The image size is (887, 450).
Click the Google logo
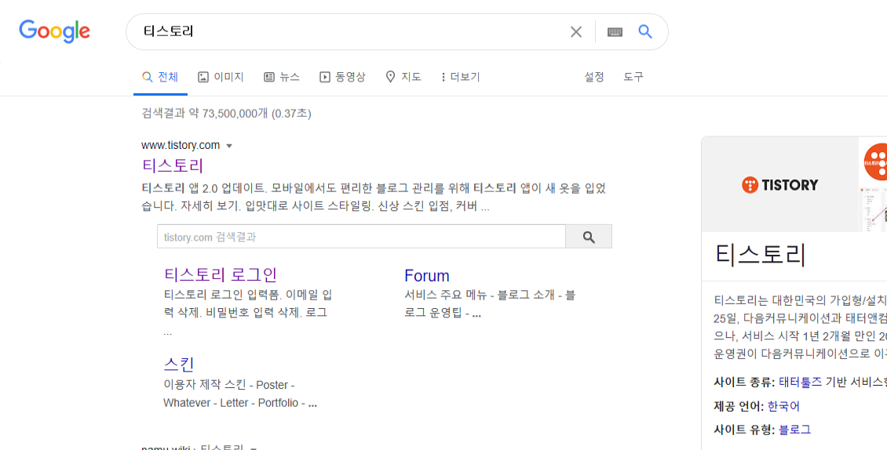tap(54, 31)
